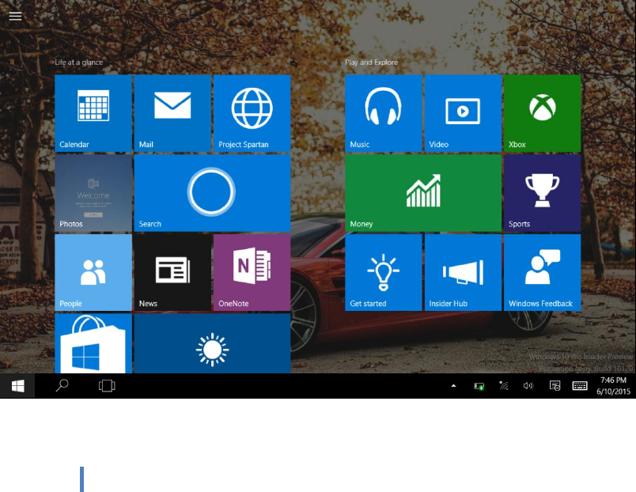Launch the Get started tile

point(384,272)
